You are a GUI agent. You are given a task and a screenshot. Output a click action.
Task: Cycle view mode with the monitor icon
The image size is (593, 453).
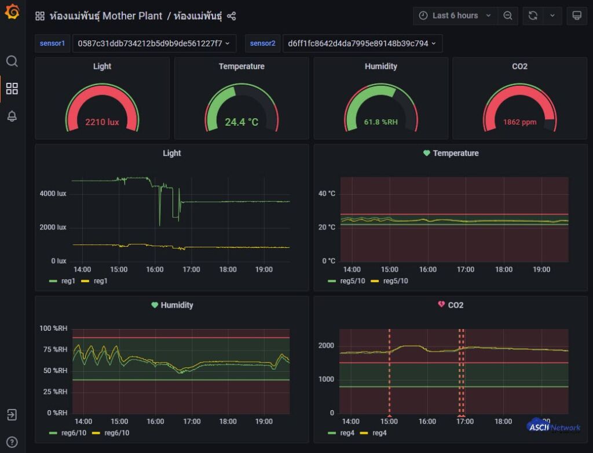(x=576, y=16)
